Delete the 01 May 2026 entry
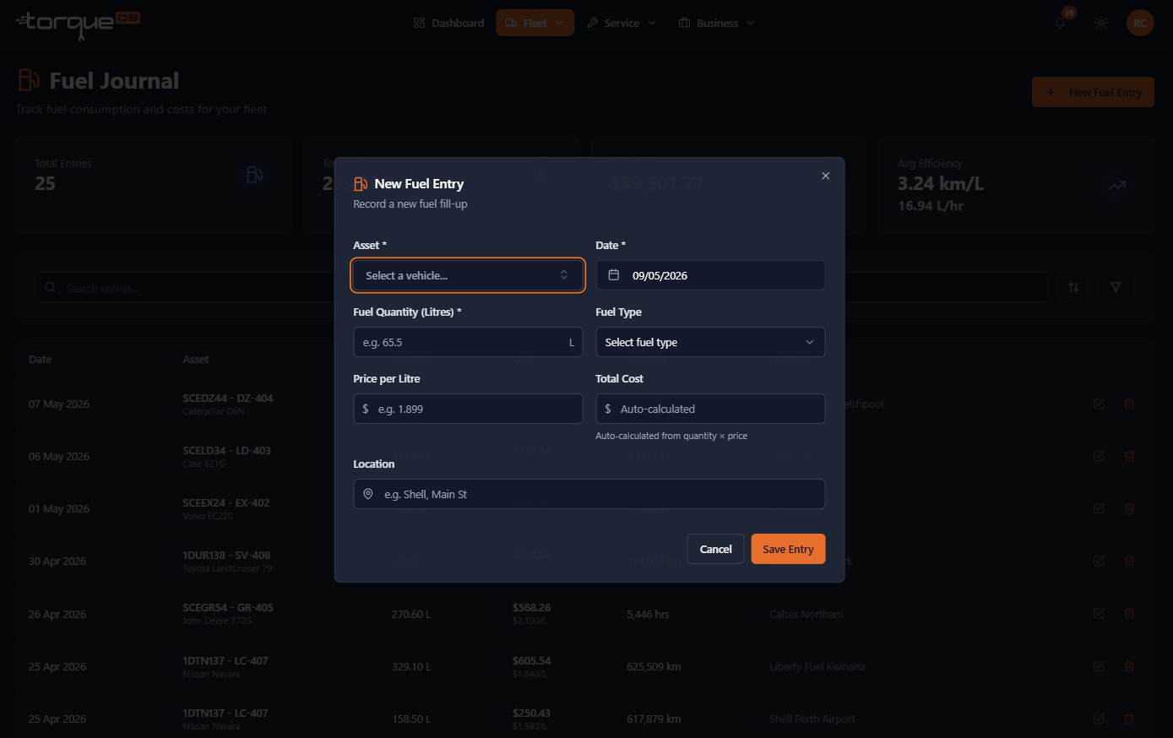1173x738 pixels. (1129, 508)
